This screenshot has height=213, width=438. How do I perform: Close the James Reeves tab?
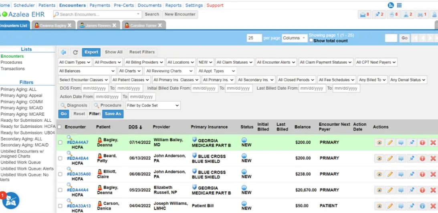point(114,25)
